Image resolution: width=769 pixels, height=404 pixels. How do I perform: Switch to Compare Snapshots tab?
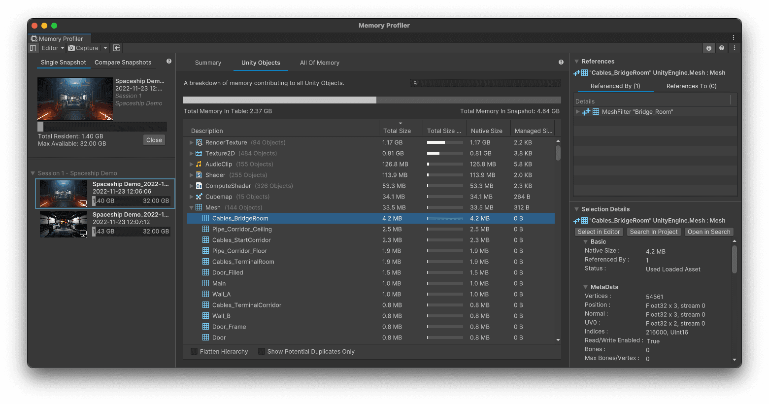tap(123, 63)
